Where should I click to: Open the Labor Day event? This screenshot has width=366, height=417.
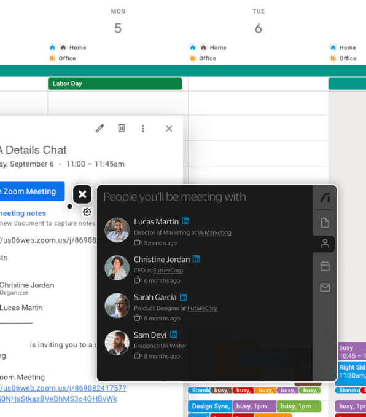pyautogui.click(x=115, y=84)
